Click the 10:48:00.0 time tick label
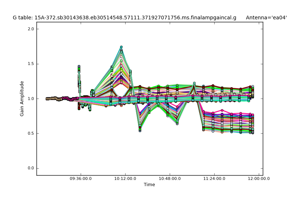This screenshot has height=219, width=292. (x=170, y=179)
